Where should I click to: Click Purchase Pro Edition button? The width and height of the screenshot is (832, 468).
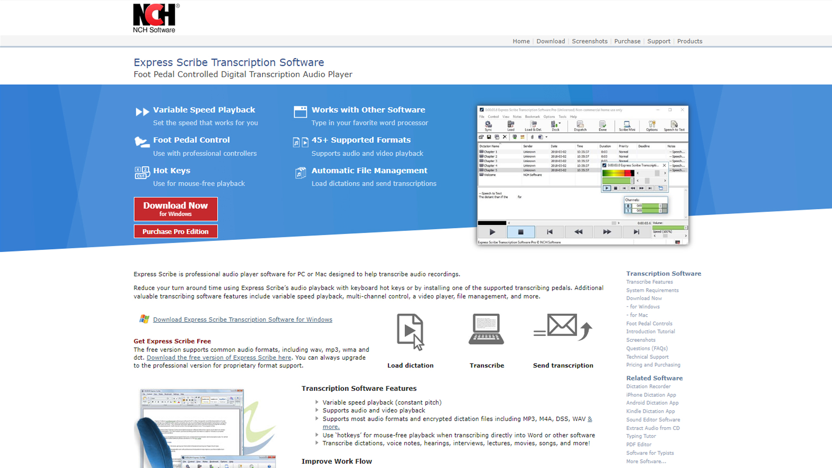176,231
